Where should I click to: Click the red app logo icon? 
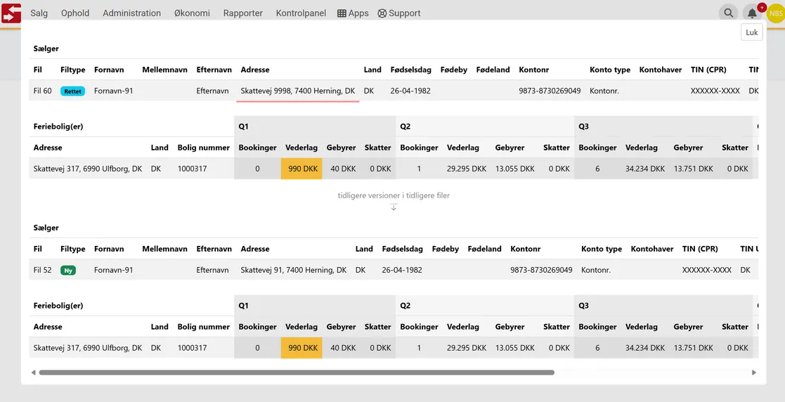click(x=11, y=13)
